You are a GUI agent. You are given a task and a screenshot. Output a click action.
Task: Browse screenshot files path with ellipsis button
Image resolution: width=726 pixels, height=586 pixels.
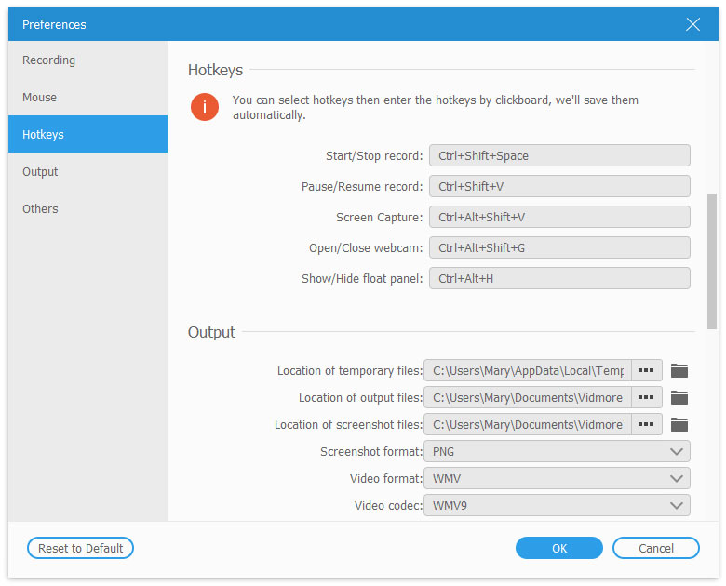[x=646, y=424]
